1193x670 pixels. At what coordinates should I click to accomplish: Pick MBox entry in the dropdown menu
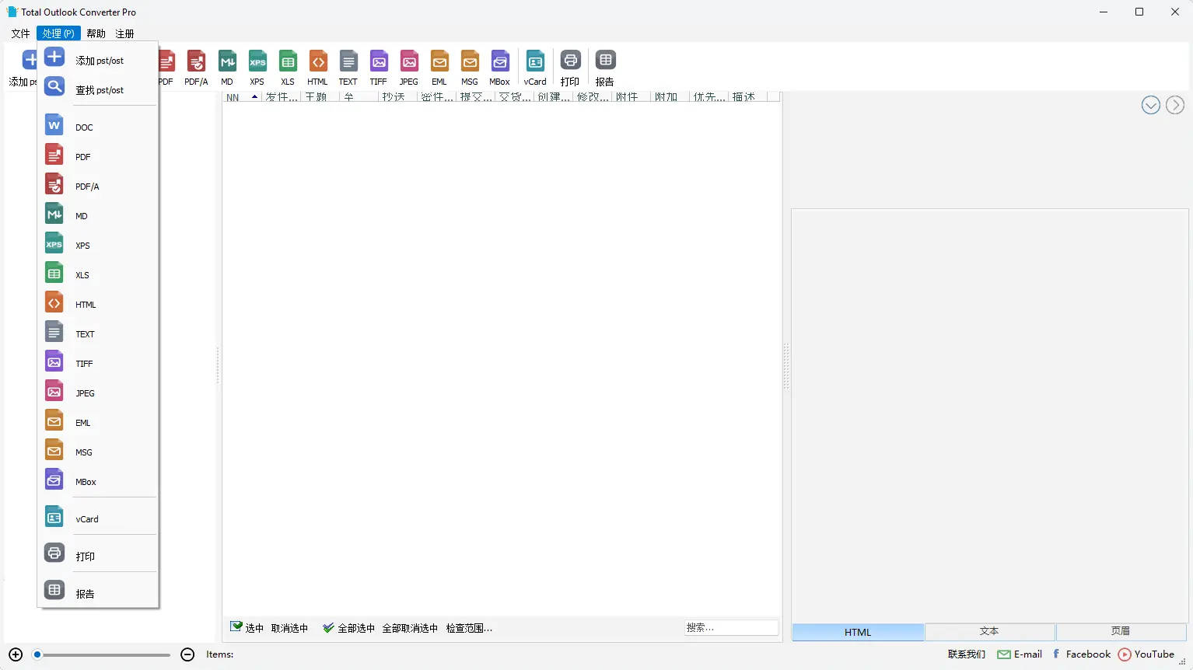click(x=98, y=482)
